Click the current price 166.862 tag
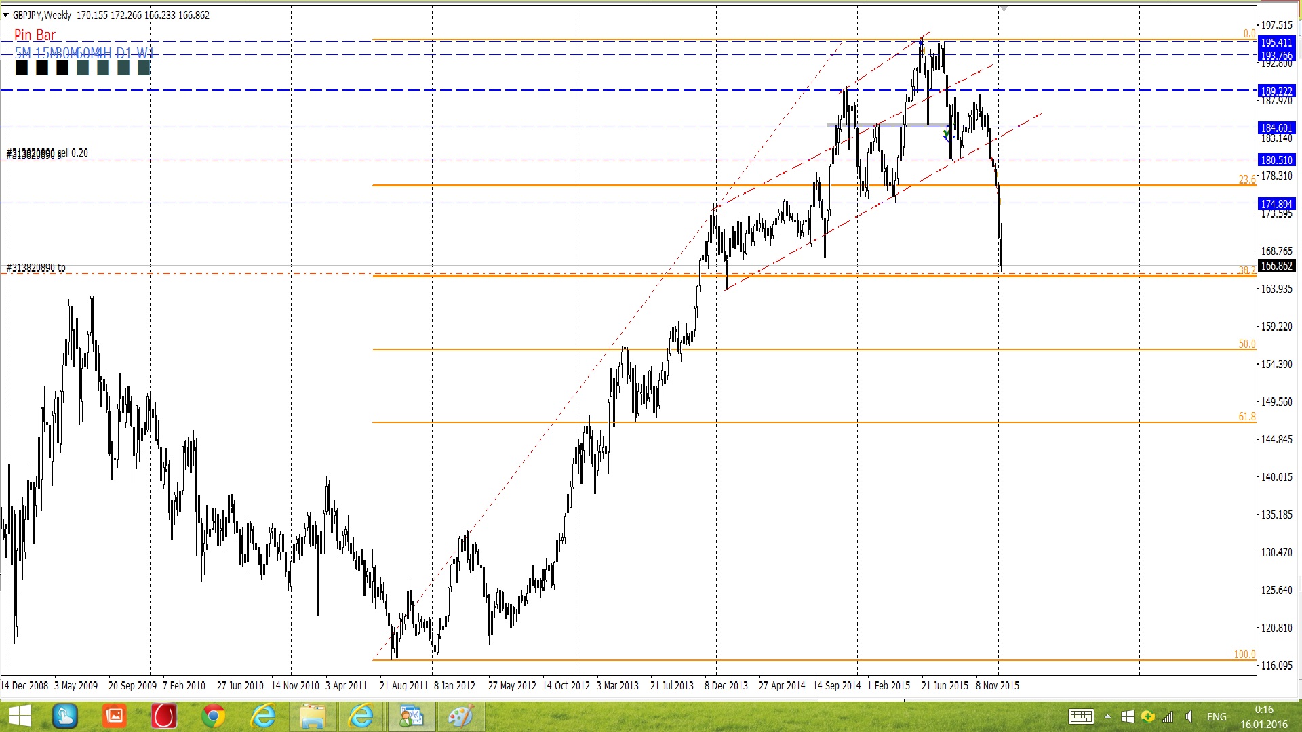Screen dimensions: 1302x732 pos(1276,266)
